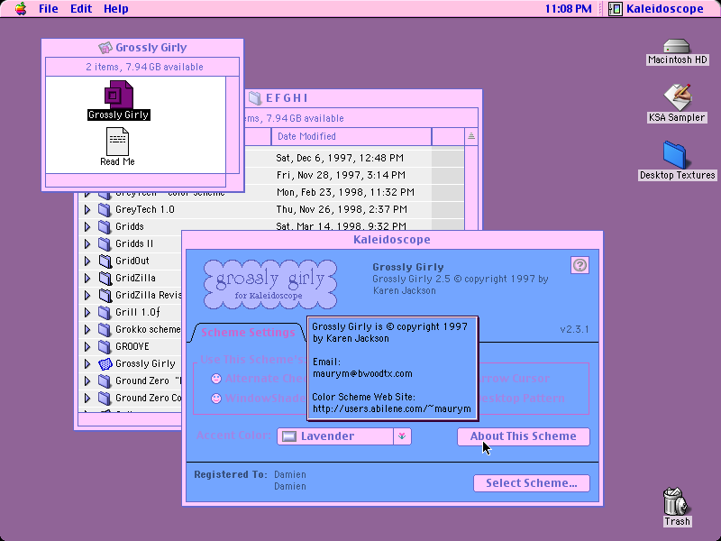Select the Grokko scheme folder icon

105,330
